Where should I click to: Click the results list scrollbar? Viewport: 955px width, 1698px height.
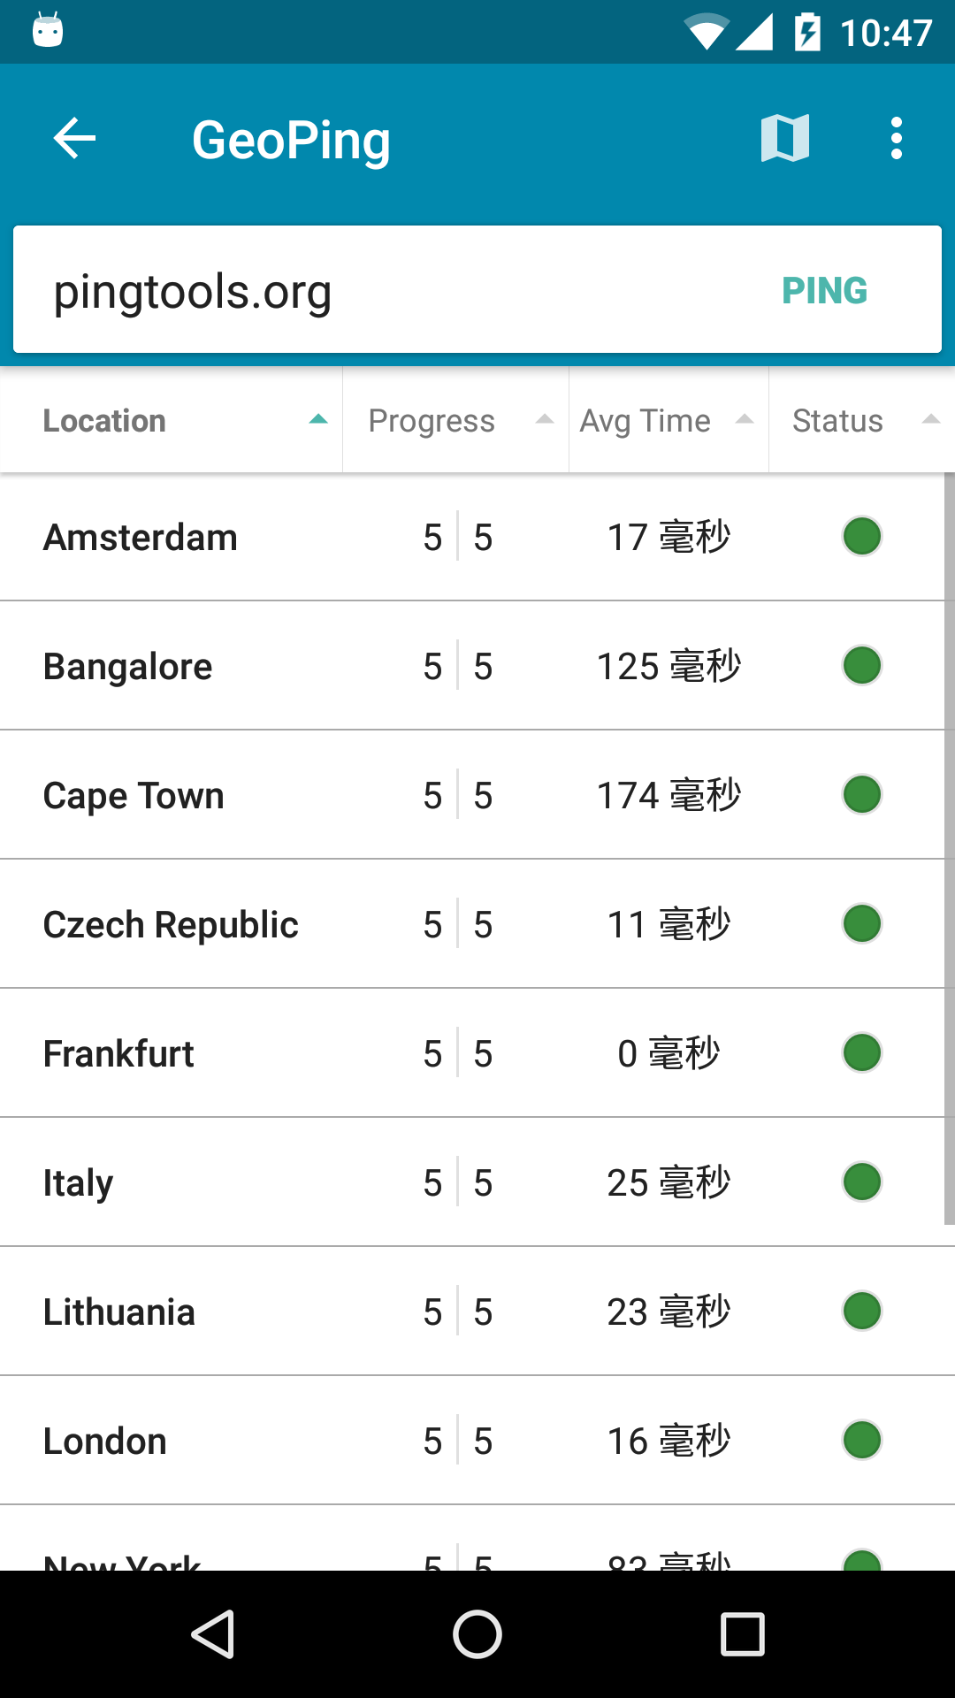(950, 849)
